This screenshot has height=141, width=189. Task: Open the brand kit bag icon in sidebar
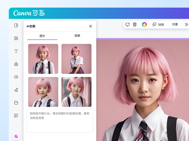pos(16,64)
